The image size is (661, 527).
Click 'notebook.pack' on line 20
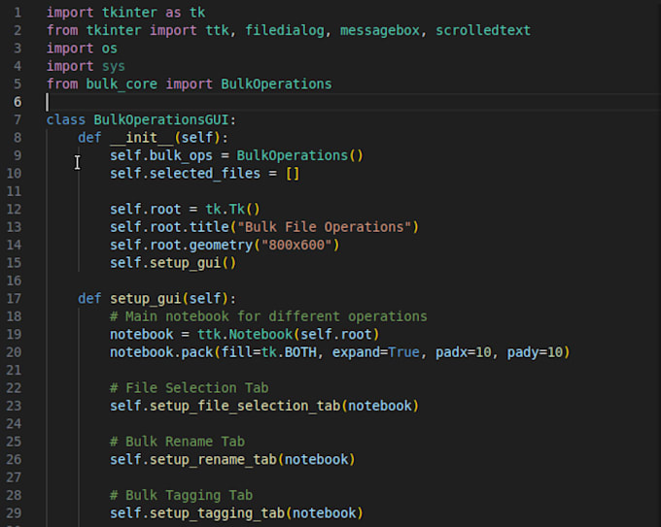pos(161,352)
